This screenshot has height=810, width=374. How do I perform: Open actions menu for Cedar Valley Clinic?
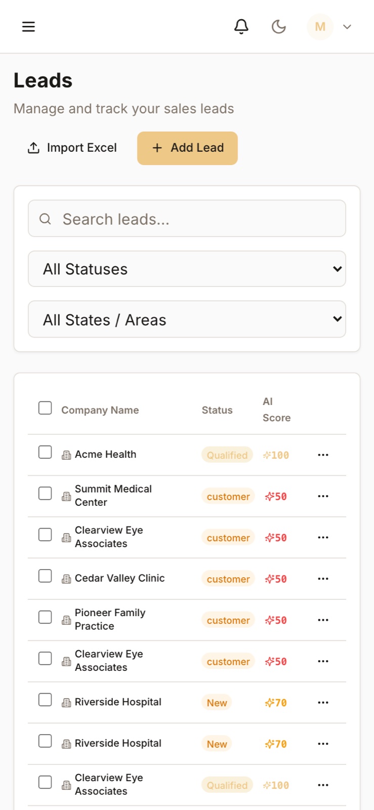click(x=323, y=579)
